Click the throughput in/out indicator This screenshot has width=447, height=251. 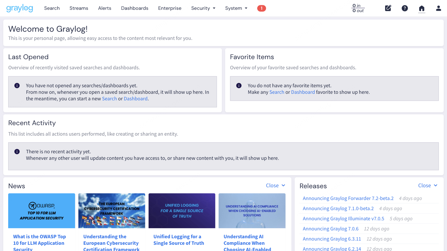click(358, 8)
